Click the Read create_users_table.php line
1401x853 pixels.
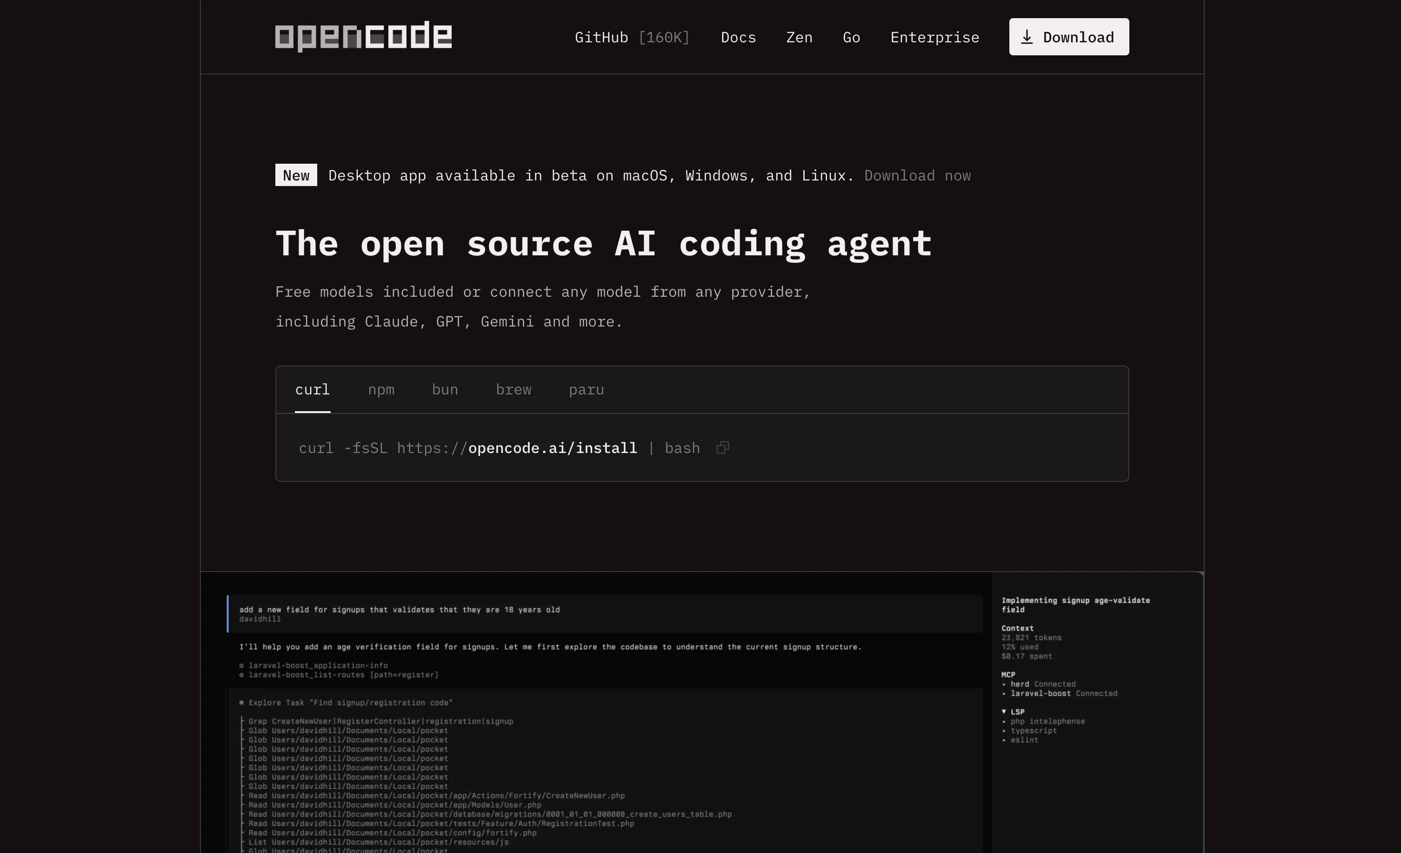click(489, 814)
